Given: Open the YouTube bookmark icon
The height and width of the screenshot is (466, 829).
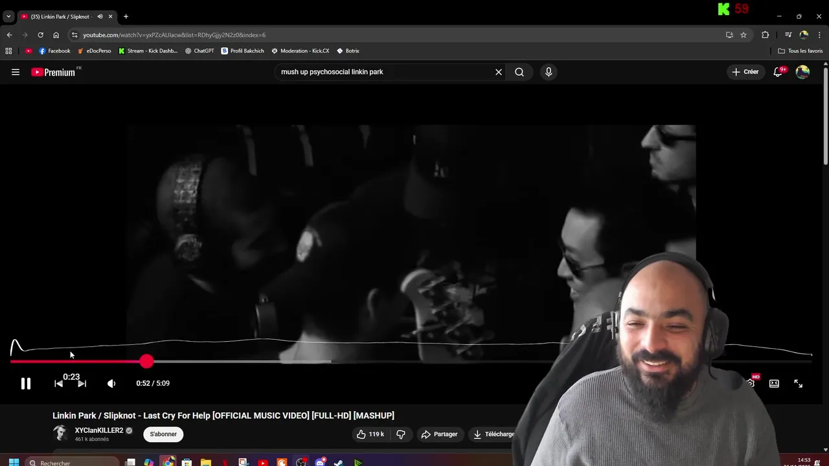Looking at the screenshot, I should pyautogui.click(x=28, y=50).
